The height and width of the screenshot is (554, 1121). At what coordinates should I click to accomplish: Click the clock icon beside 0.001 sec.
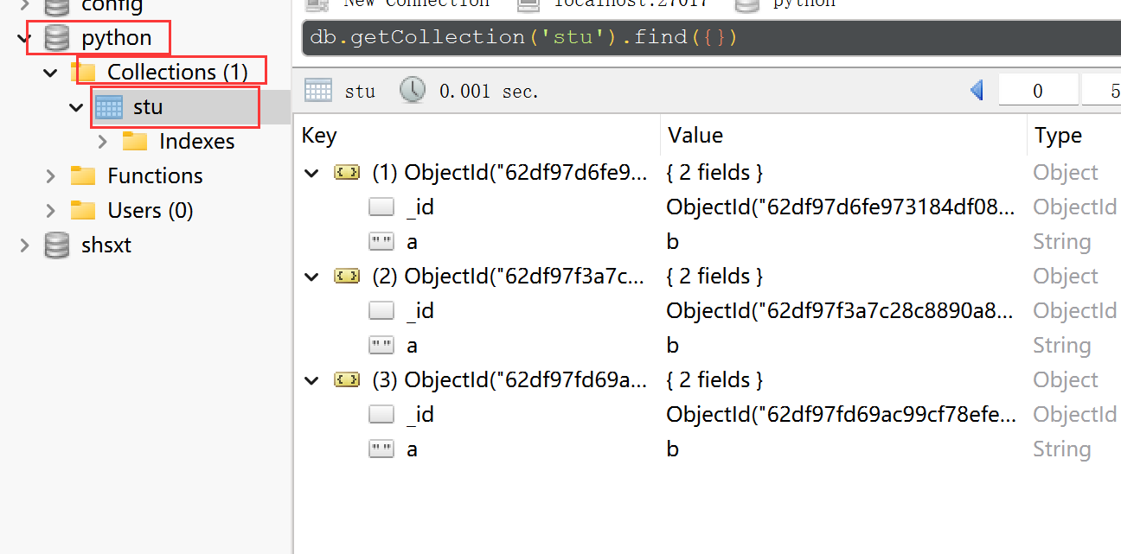[x=413, y=91]
